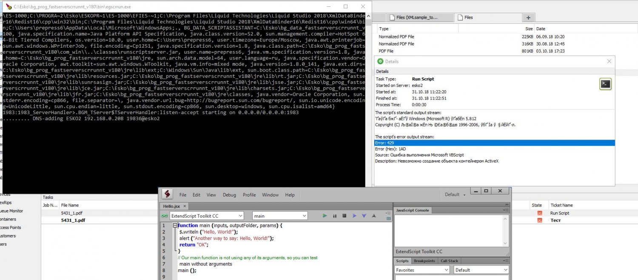Switch to the Scripts tab
Screen dimensions: 638x280
coord(402,261)
